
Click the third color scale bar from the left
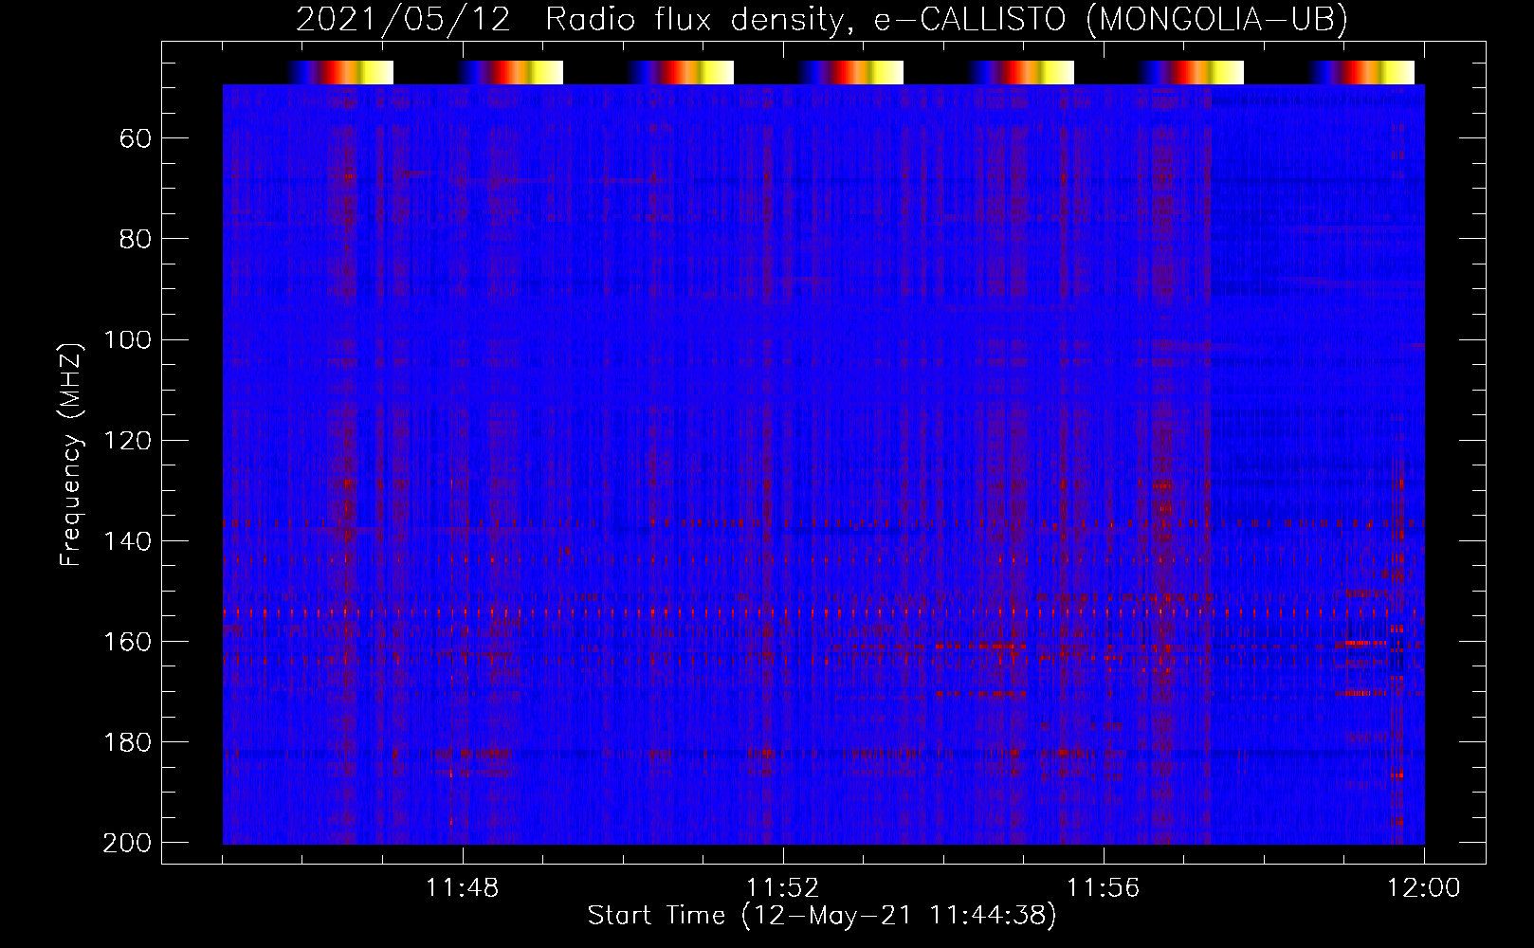tap(681, 72)
